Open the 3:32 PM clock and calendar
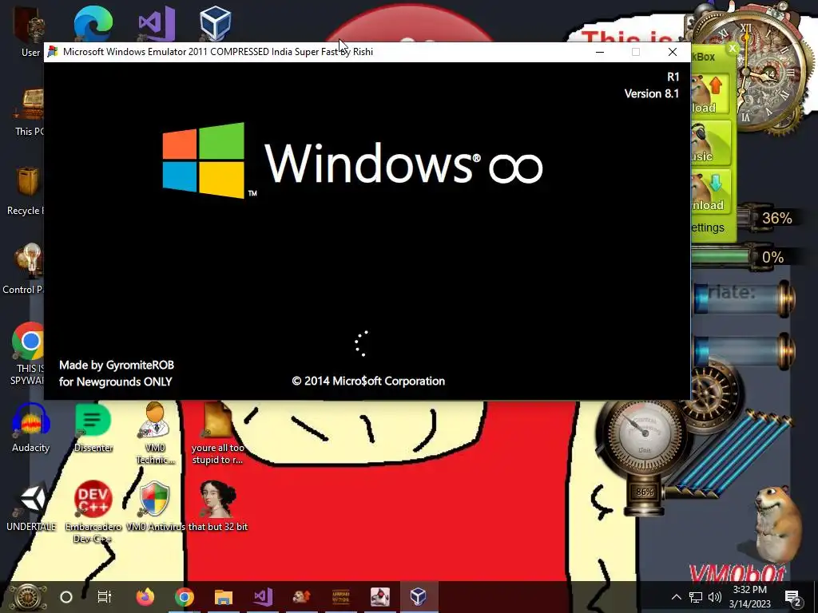 coord(749,597)
